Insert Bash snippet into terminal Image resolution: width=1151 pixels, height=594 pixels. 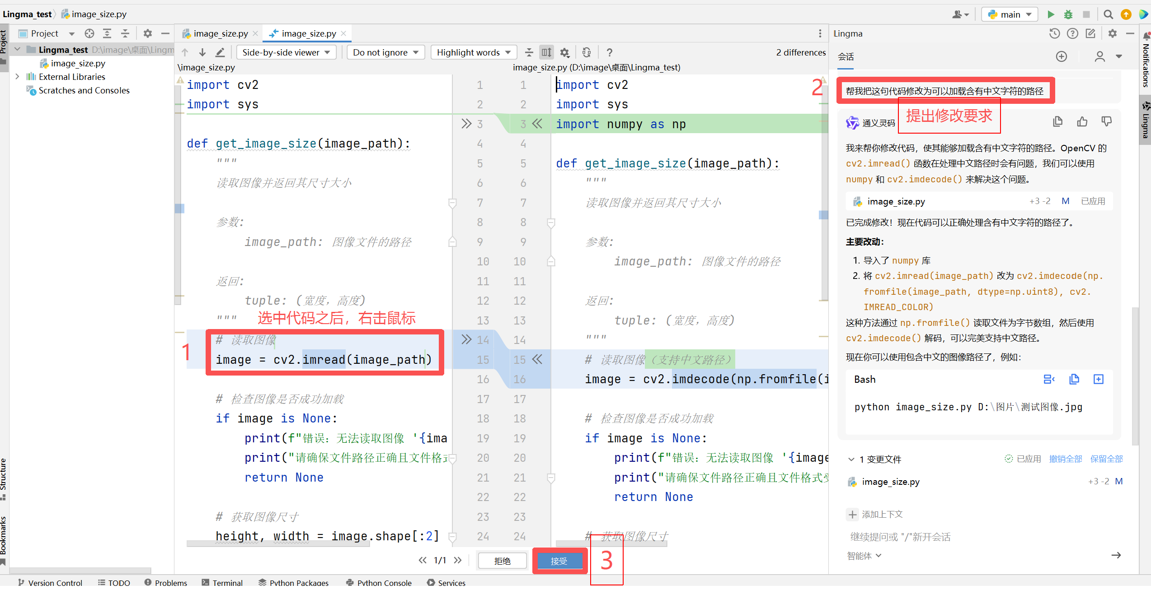tap(1049, 379)
